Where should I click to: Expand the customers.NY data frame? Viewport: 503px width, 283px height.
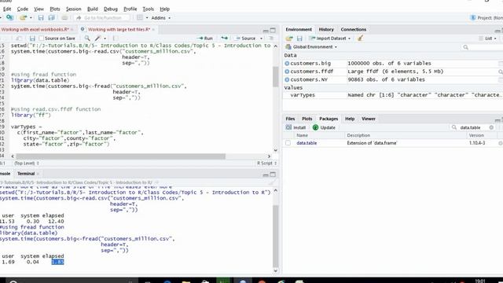point(287,79)
